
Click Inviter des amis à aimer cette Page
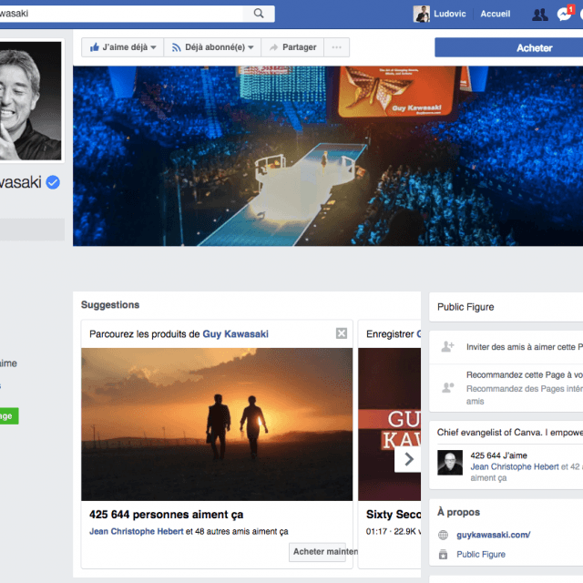(x=525, y=347)
